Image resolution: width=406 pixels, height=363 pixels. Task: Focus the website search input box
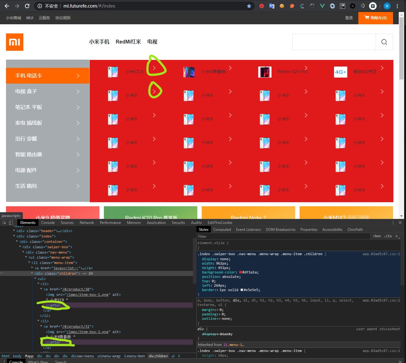[334, 42]
